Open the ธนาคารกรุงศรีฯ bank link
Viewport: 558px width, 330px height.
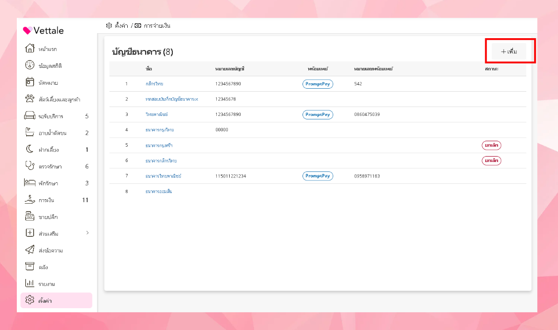tap(159, 145)
